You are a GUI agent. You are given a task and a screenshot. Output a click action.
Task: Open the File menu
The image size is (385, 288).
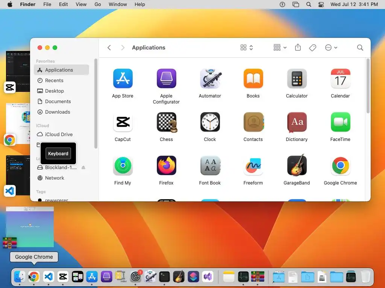[47, 4]
